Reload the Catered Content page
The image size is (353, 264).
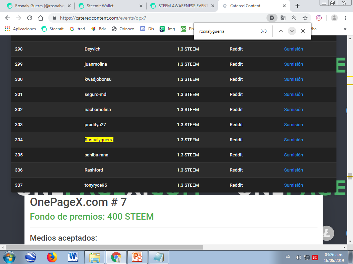30,18
